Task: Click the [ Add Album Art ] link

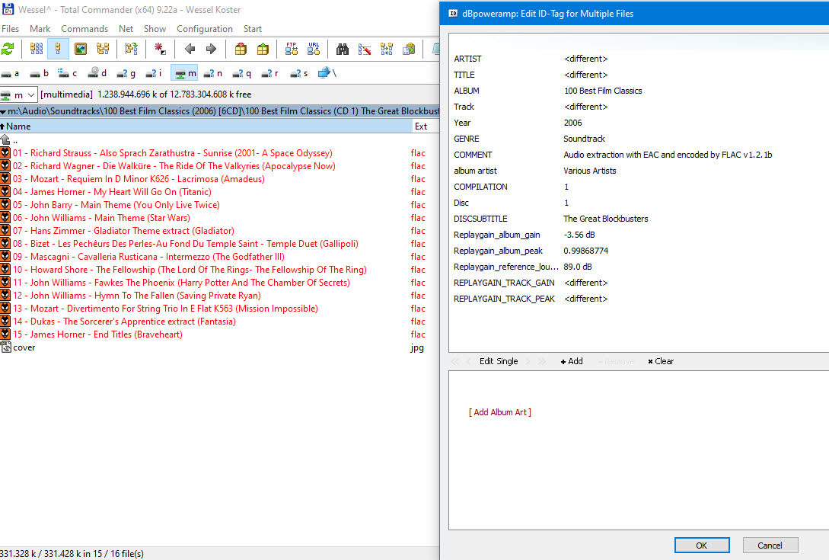Action: 500,411
